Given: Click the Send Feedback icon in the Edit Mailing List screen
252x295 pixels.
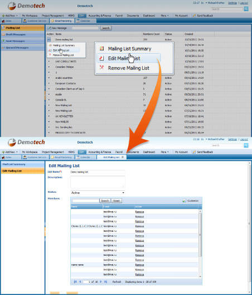Looking at the screenshot, I should click(194, 152).
